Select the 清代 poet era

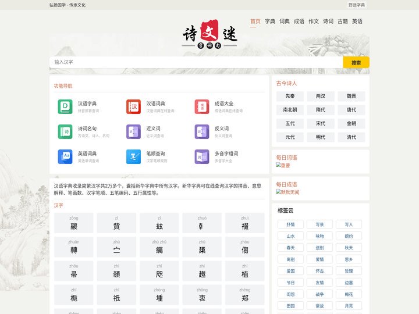click(351, 137)
